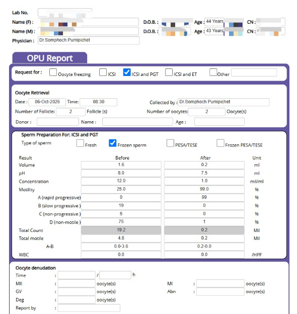Edit B slow progressive After field
The image size is (297, 314).
204,206
